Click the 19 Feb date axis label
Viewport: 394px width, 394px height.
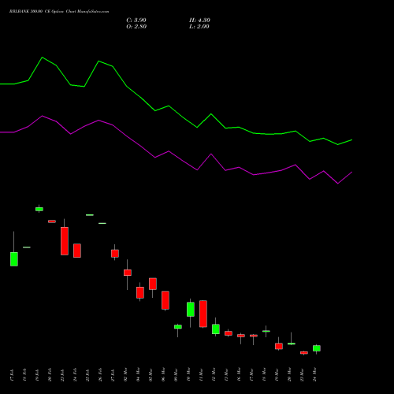(38, 375)
